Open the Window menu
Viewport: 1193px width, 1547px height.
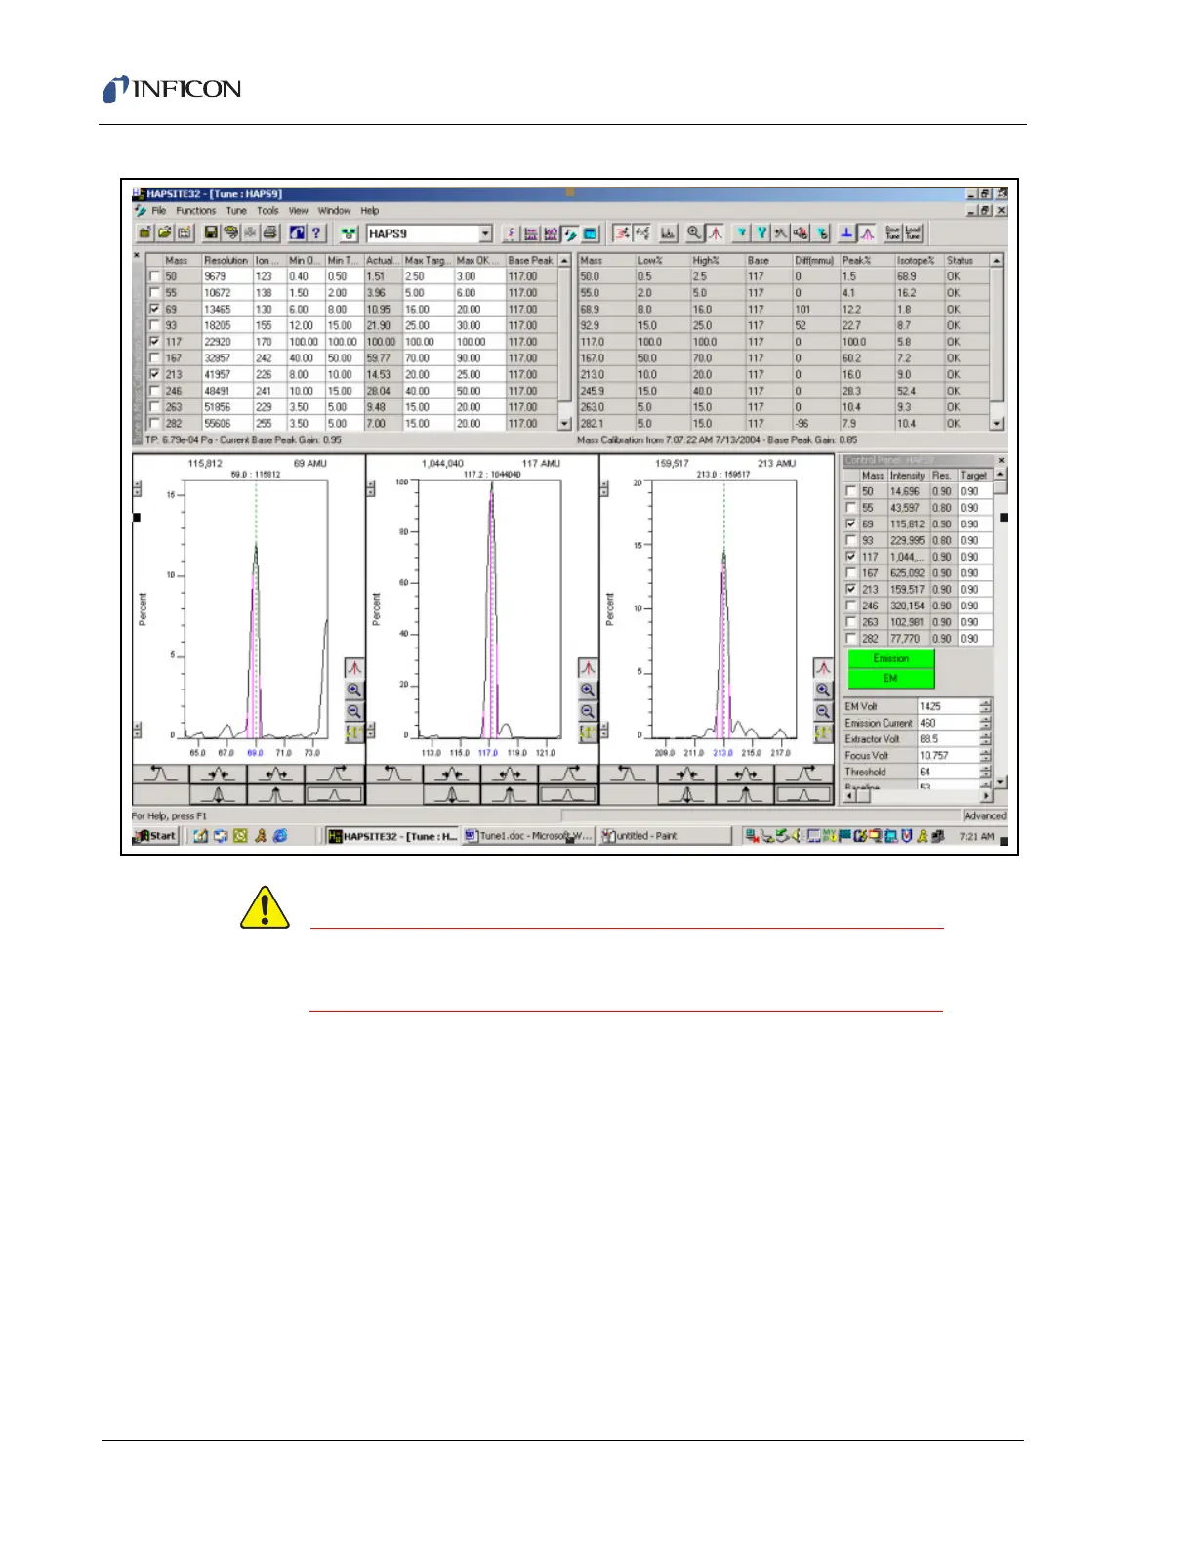(334, 211)
